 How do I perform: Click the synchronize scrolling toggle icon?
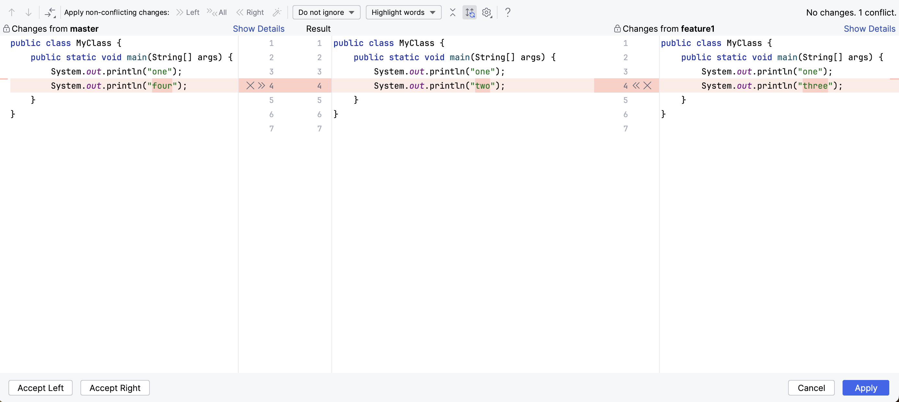(470, 11)
